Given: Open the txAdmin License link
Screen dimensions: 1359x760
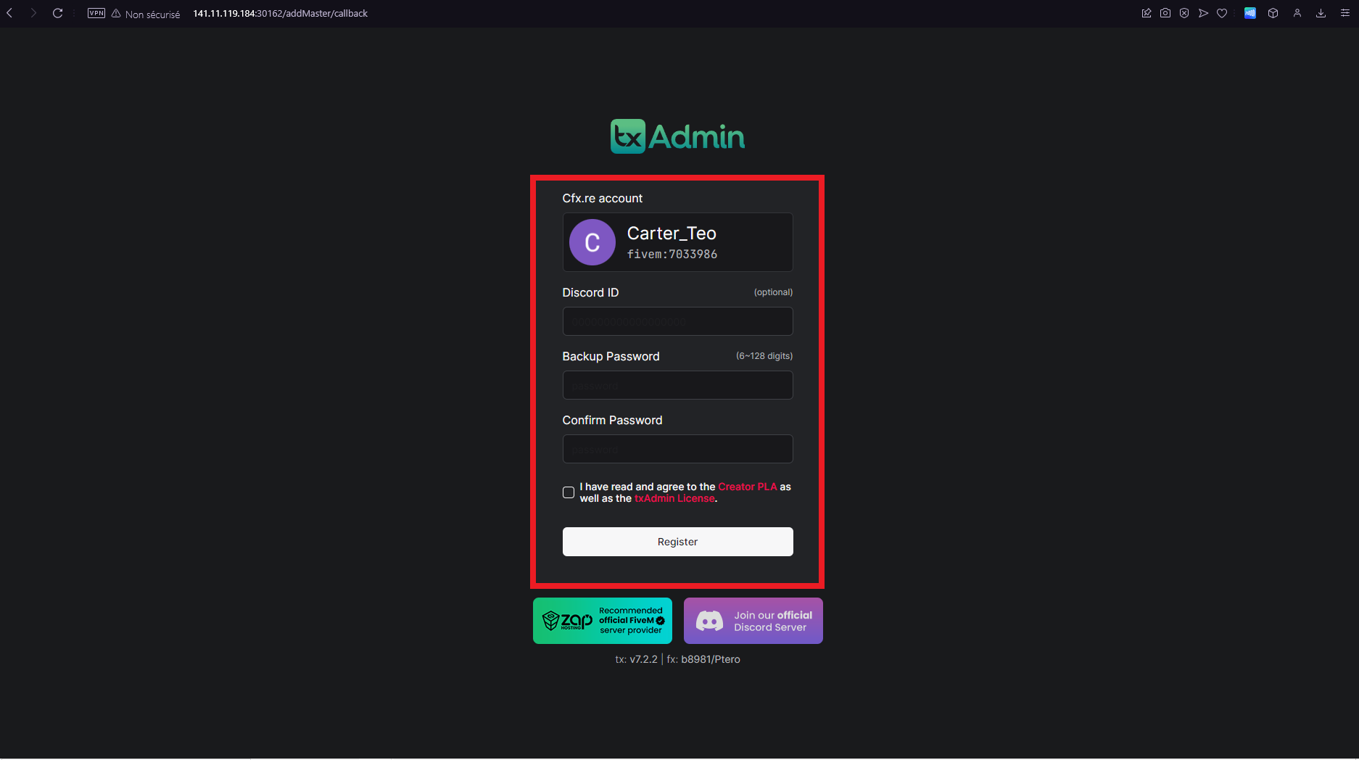Looking at the screenshot, I should [674, 498].
